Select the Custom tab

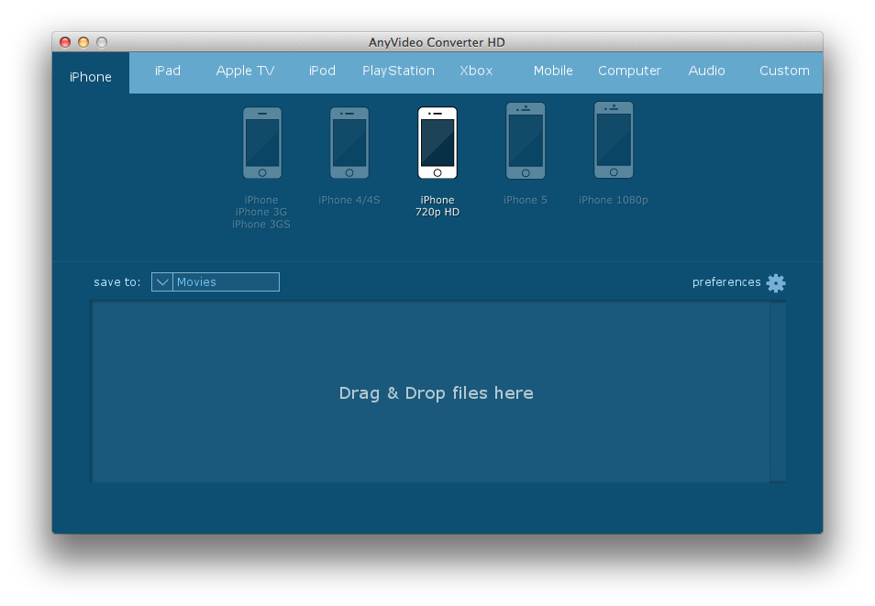[784, 71]
